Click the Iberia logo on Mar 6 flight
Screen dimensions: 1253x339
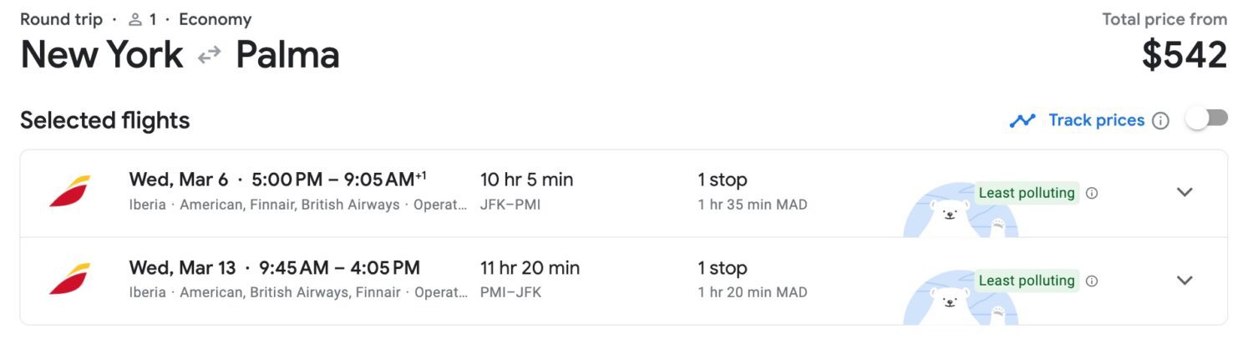tap(69, 191)
